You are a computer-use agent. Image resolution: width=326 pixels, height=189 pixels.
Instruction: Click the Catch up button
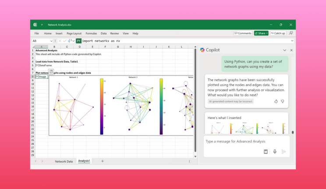point(278,33)
